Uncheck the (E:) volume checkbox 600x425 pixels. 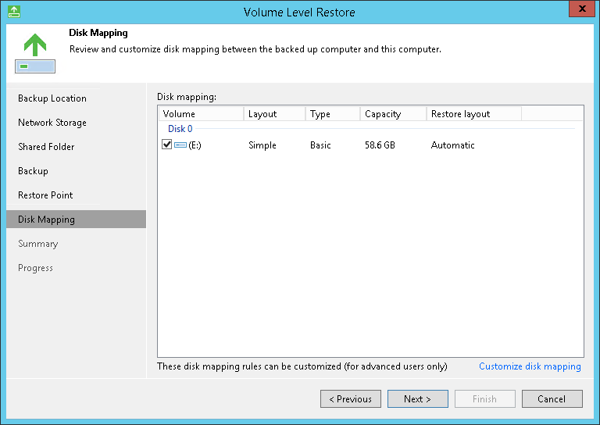point(167,145)
